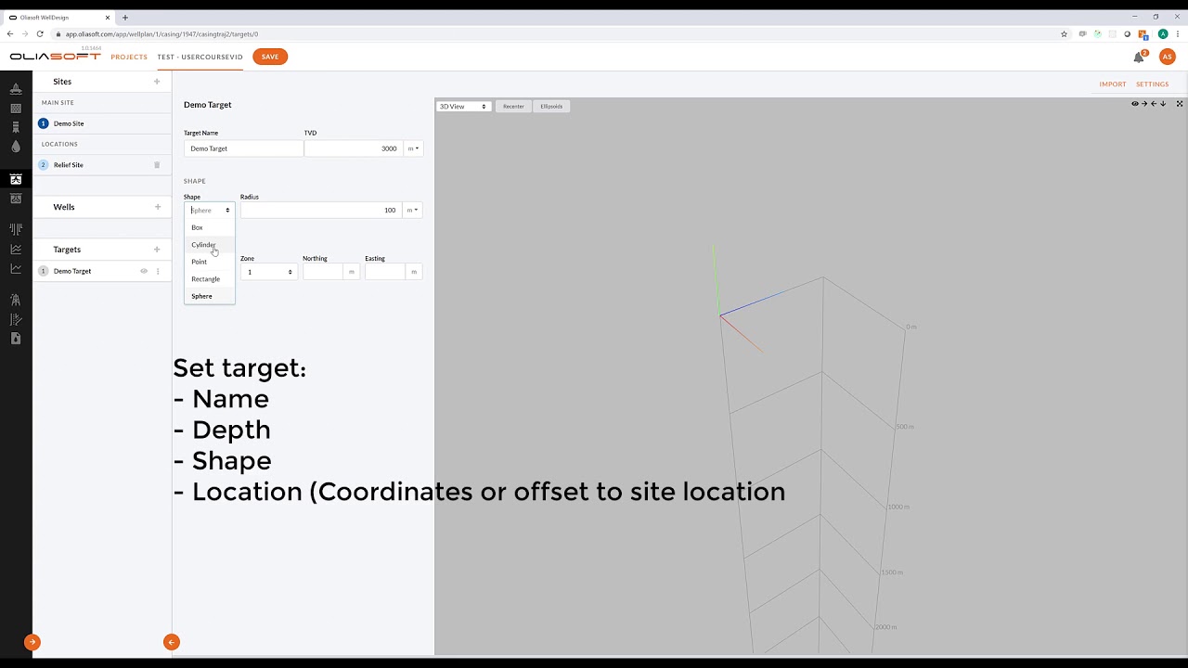The height and width of the screenshot is (668, 1188).
Task: Click the plus icon next to Sites
Action: point(157,82)
